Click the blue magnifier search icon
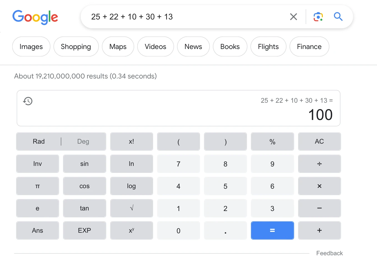377x270 pixels. click(x=338, y=17)
